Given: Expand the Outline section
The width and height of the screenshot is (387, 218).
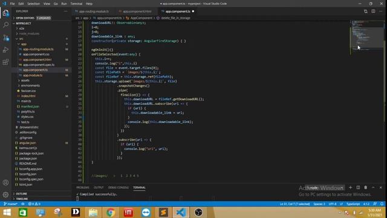Looking at the screenshot, I should click(x=22, y=194).
